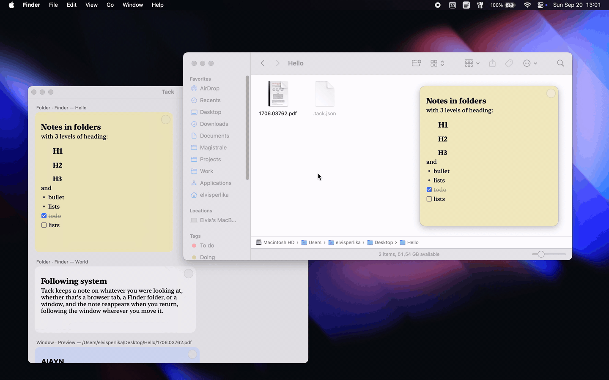609x380 pixels.
Task: Go forward in Finder navigation
Action: click(277, 63)
